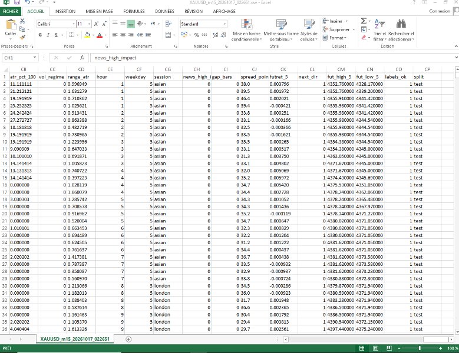Switch to the DONNÉES tab
Viewport: 459px width, 353px height.
tap(164, 11)
